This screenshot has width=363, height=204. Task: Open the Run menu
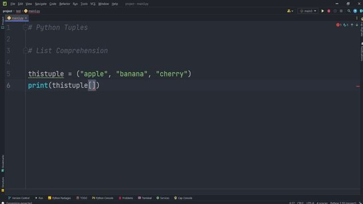pos(75,4)
